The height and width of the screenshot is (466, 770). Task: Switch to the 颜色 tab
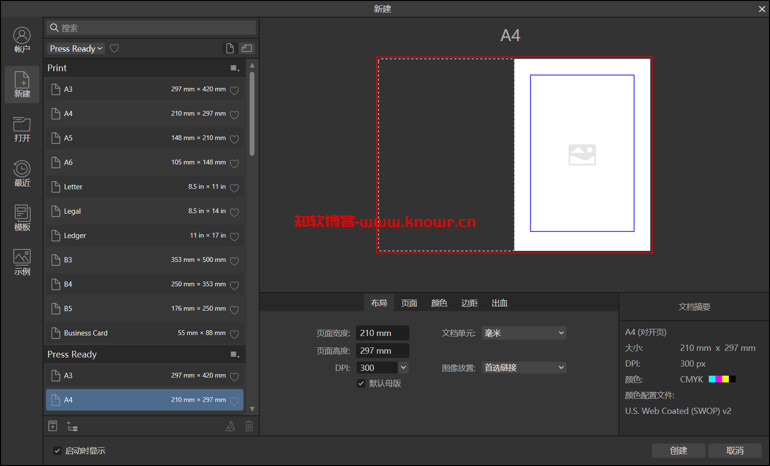pos(439,303)
